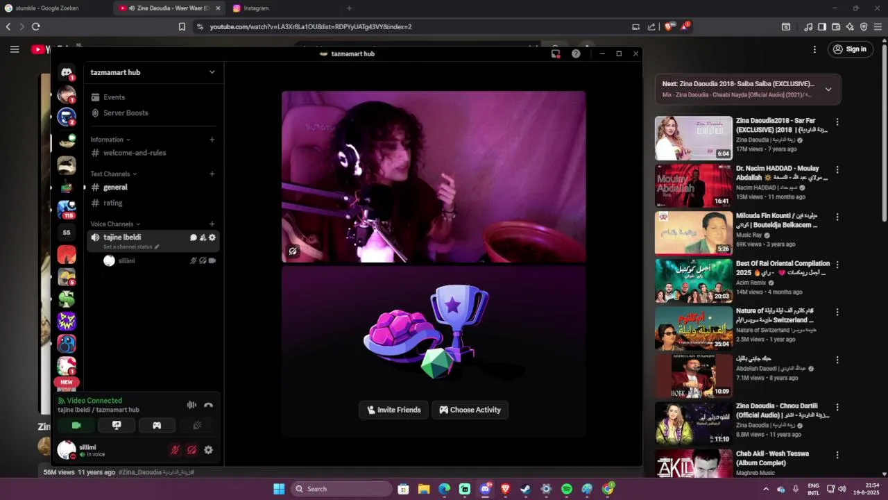The width and height of the screenshot is (888, 500).
Task: Close the Zina Daoudia YouTube tab
Action: point(218,8)
